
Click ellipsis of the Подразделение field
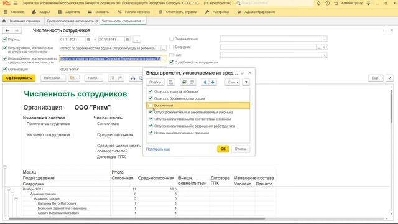point(324,39)
